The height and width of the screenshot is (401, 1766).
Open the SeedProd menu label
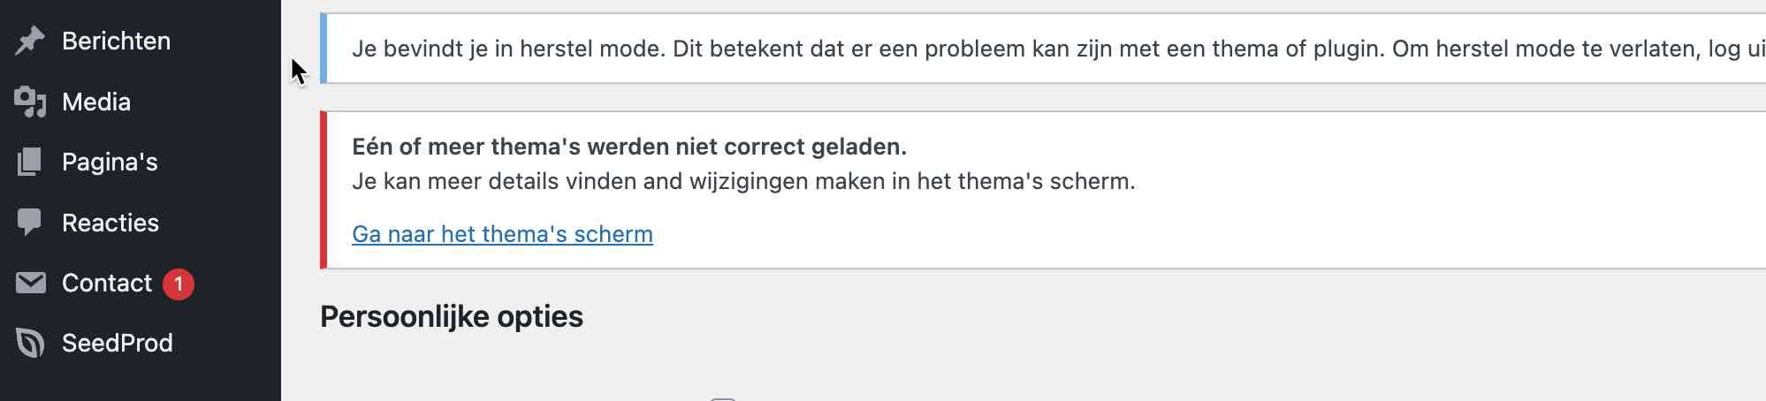tap(118, 343)
